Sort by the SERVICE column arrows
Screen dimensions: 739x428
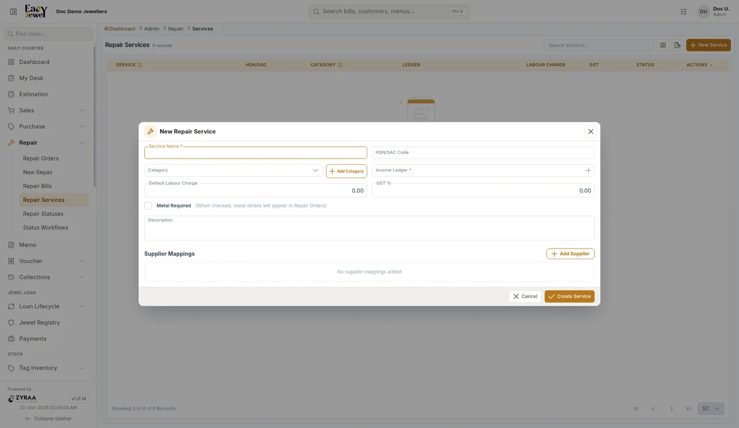click(139, 65)
